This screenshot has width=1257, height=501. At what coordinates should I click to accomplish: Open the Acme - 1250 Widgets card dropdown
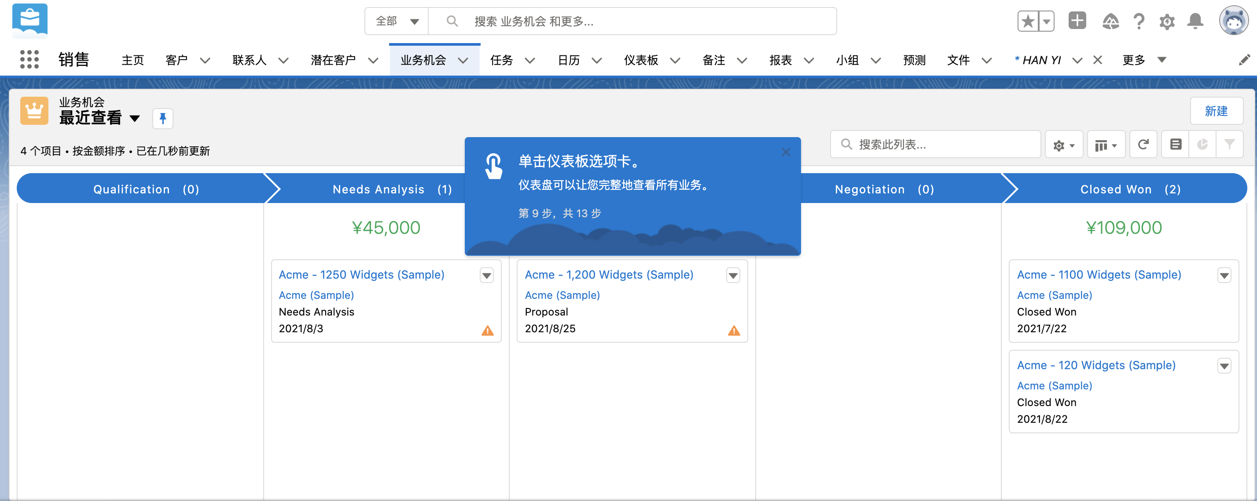pyautogui.click(x=486, y=276)
